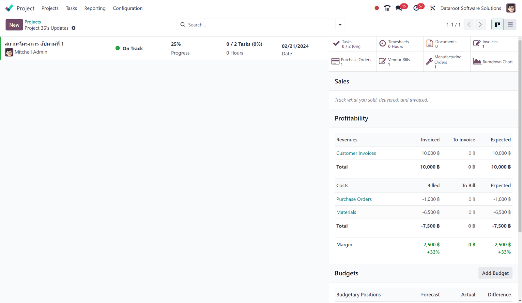Viewport: 522px width, 303px height.
Task: Open Purchase Orders link under Costs
Action: (354, 199)
